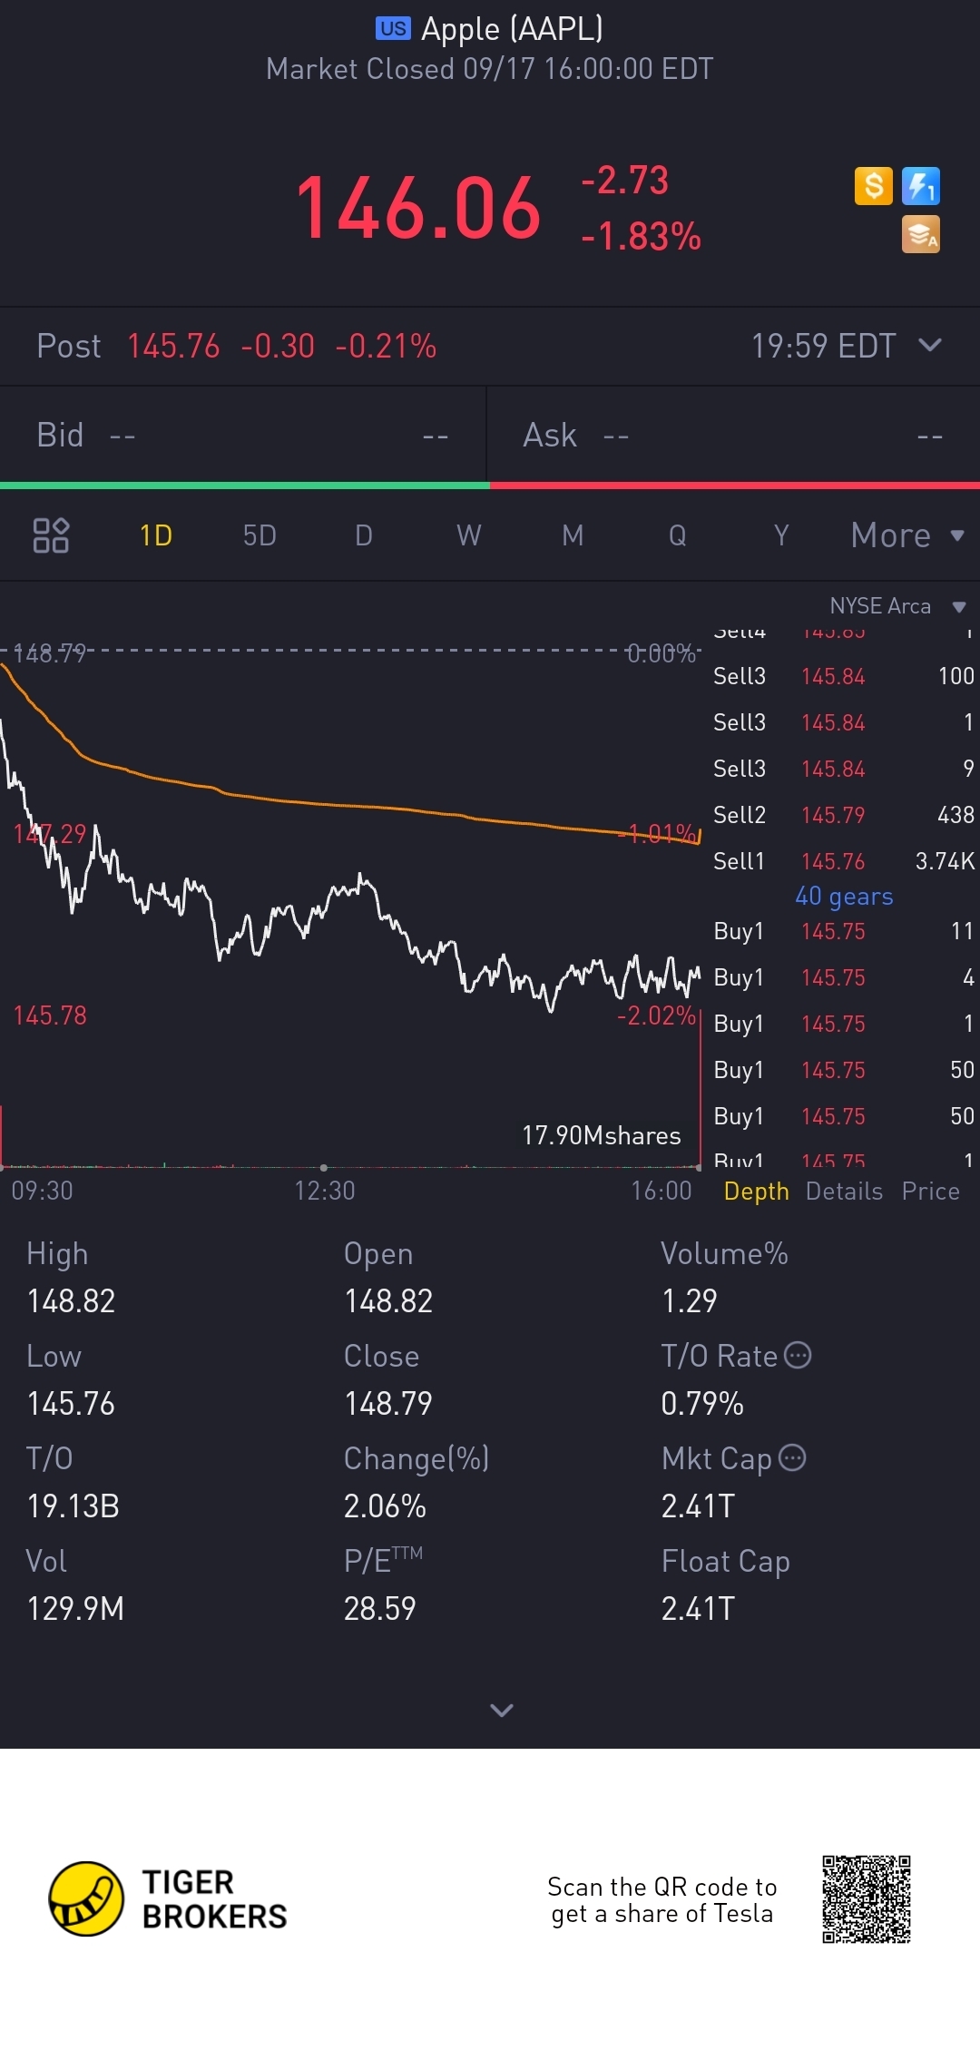Viewport: 980px width, 2050px height.
Task: Tap the post-market price 145.76
Action: [173, 346]
